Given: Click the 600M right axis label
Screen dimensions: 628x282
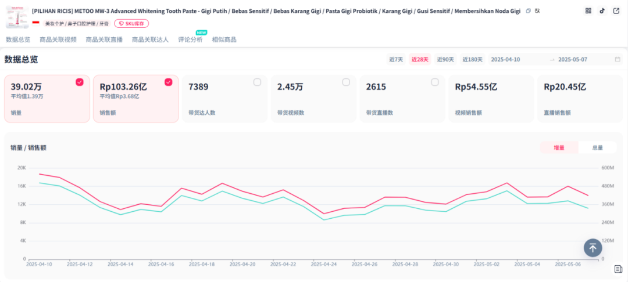Looking at the screenshot, I should click(608, 168).
